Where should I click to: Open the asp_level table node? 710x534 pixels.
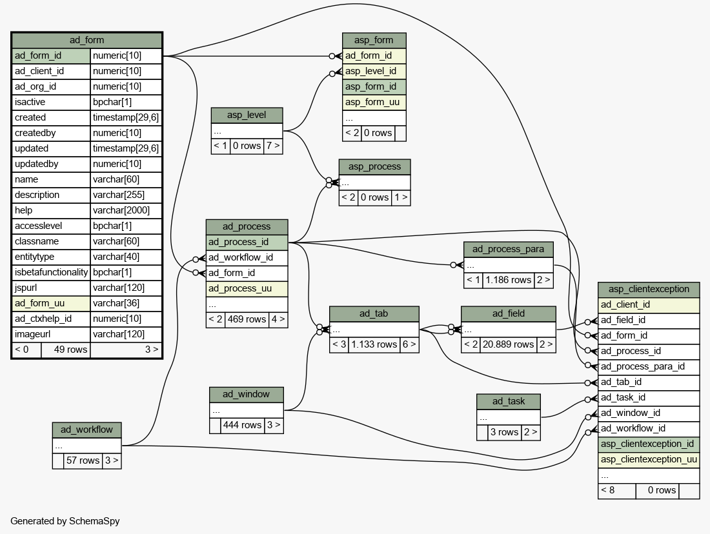pyautogui.click(x=247, y=115)
